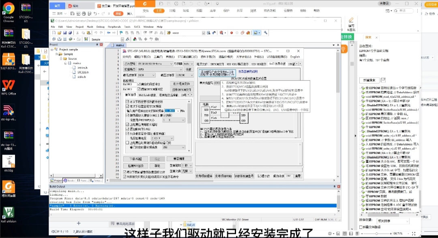The image size is (438, 238).
Task: Click 重复编程 button in STC-ISP
Action: 179,159
